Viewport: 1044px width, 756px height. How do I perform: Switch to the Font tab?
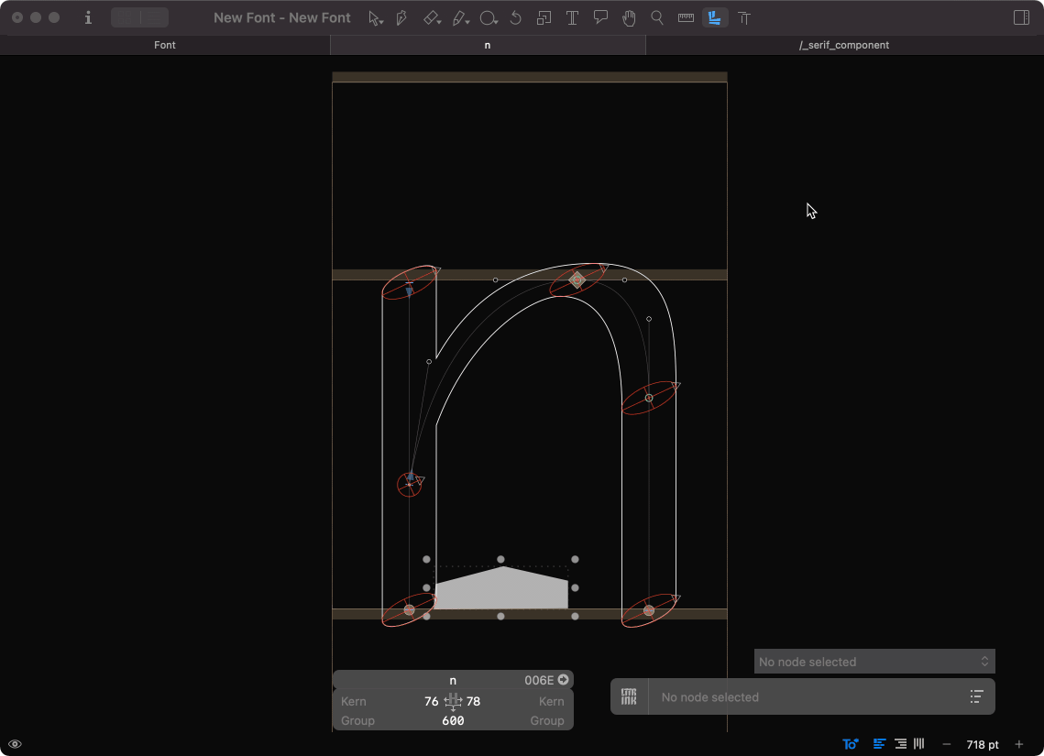pos(165,45)
